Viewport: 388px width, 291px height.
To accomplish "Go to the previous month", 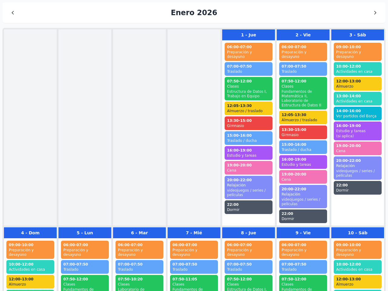I will 13,13.
